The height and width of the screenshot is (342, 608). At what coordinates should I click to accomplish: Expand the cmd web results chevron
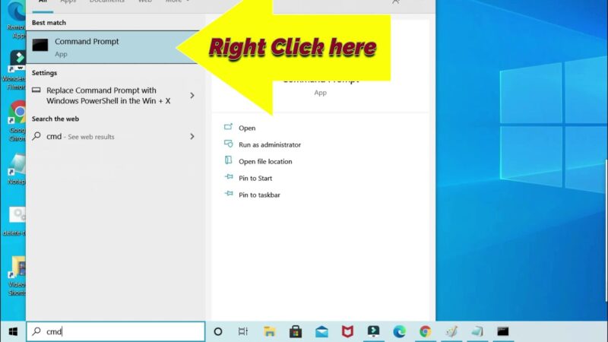(x=192, y=137)
